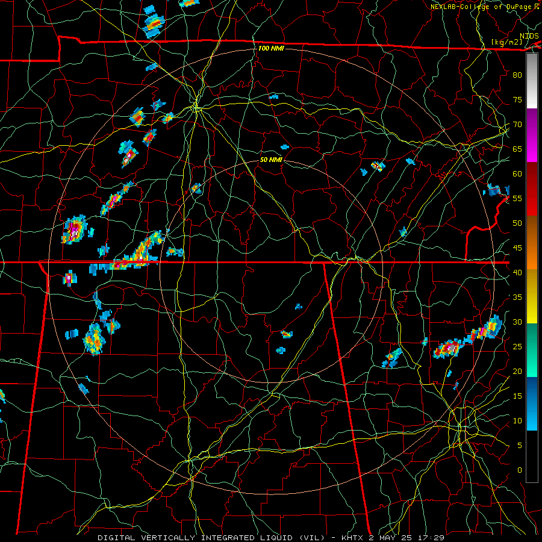Click the '50 NMI' range ring label
The width and height of the screenshot is (542, 542).
tap(271, 160)
